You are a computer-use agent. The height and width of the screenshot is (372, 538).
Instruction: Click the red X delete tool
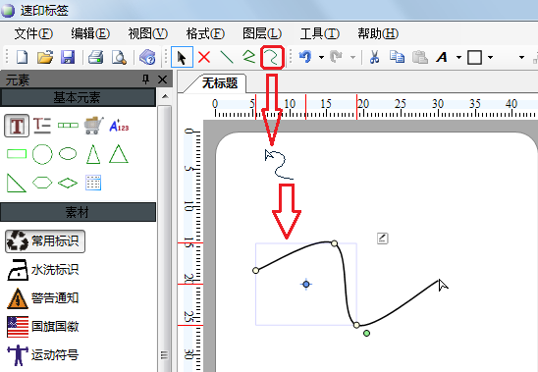[x=204, y=57]
